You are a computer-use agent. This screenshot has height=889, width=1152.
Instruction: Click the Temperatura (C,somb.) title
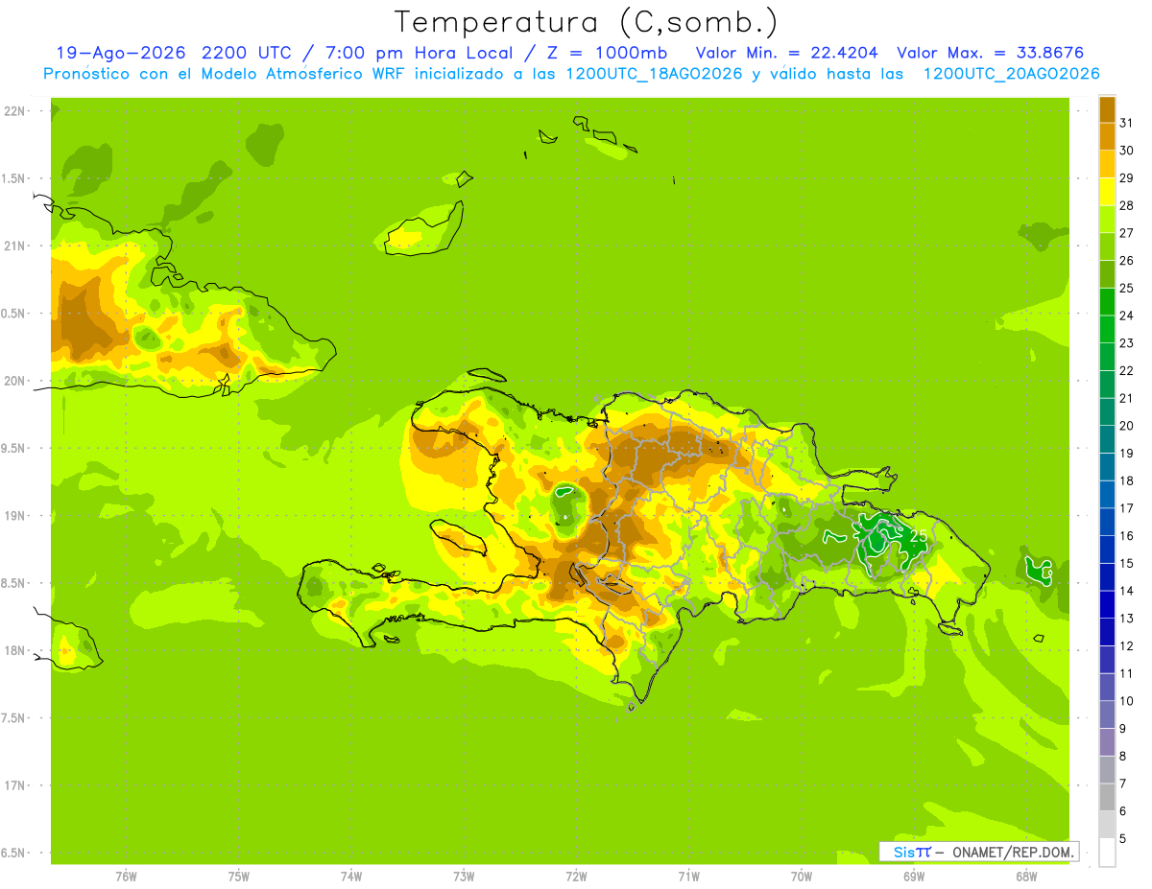click(x=587, y=22)
